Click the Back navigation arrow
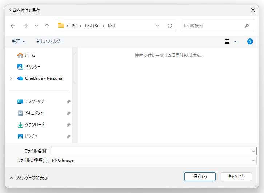The image size is (264, 193). (x=13, y=26)
